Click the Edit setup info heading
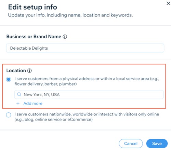Image resolution: width=171 pixels, height=150 pixels. [x=32, y=7]
